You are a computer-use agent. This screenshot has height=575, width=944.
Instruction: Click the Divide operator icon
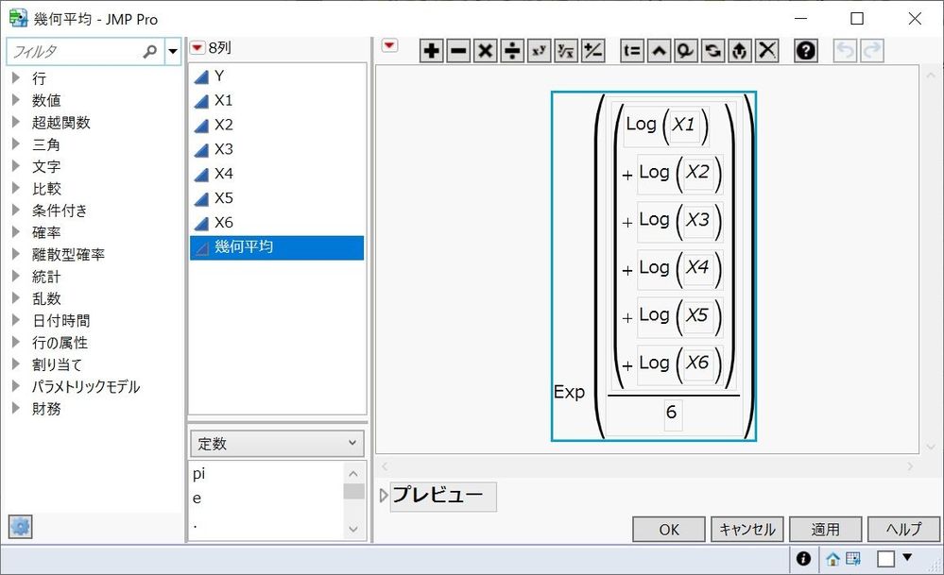tap(512, 51)
